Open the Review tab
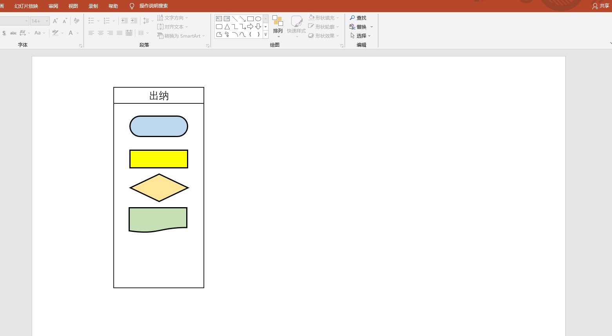Image resolution: width=612 pixels, height=336 pixels. pyautogui.click(x=53, y=6)
